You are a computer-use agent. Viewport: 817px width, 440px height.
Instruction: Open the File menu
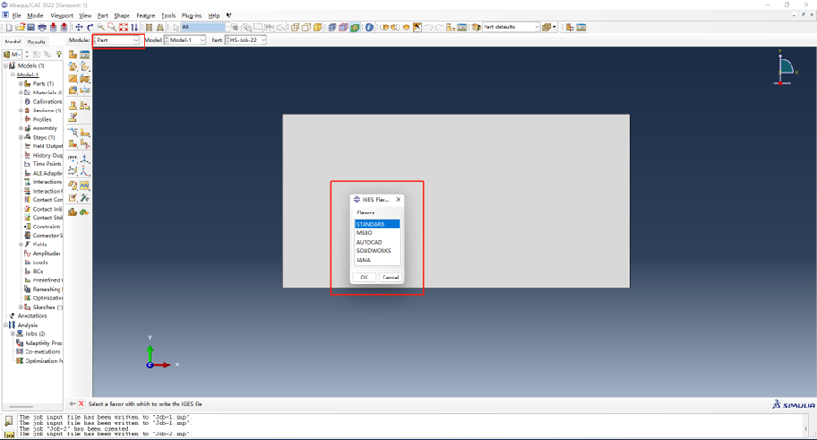(17, 16)
